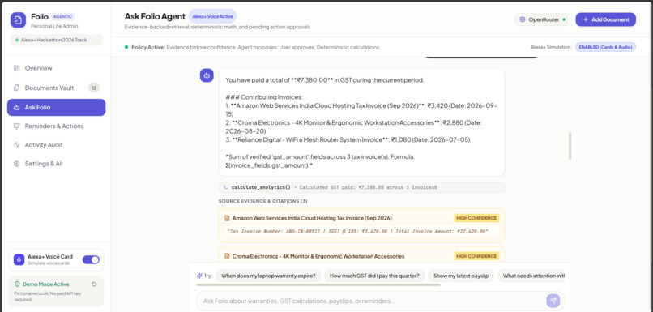Select Ask Folio in sidebar

[56, 107]
